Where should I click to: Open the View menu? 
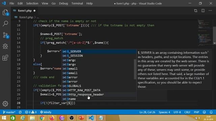pyautogui.click(x=45, y=3)
